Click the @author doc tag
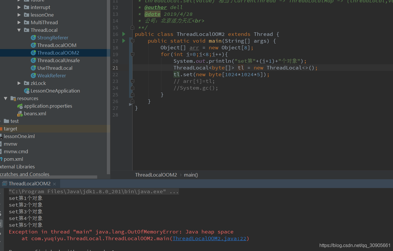This screenshot has height=251, width=393. click(156, 7)
